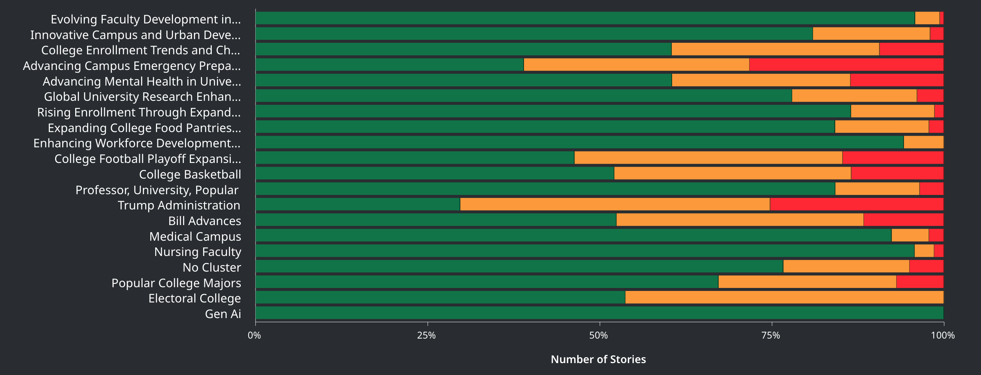Click the Trump Administration category label
The image size is (981, 375).
(x=179, y=205)
